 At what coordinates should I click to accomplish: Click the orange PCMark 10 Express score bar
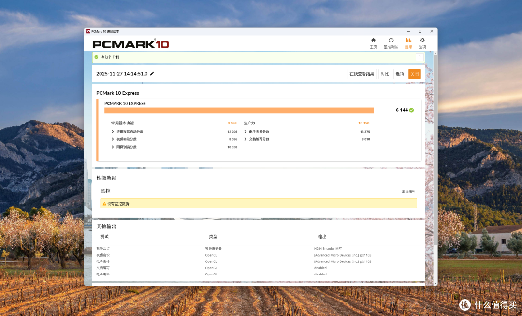239,110
